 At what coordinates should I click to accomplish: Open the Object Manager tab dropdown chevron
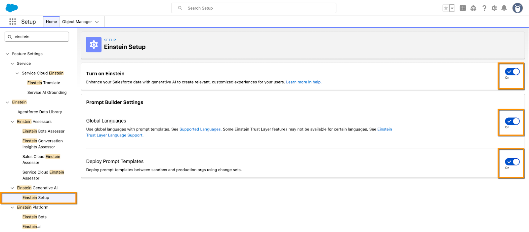coord(97,22)
